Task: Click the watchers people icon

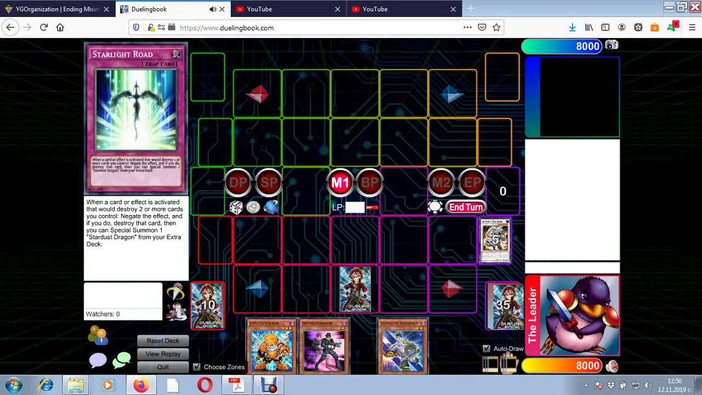Action: 98,335
